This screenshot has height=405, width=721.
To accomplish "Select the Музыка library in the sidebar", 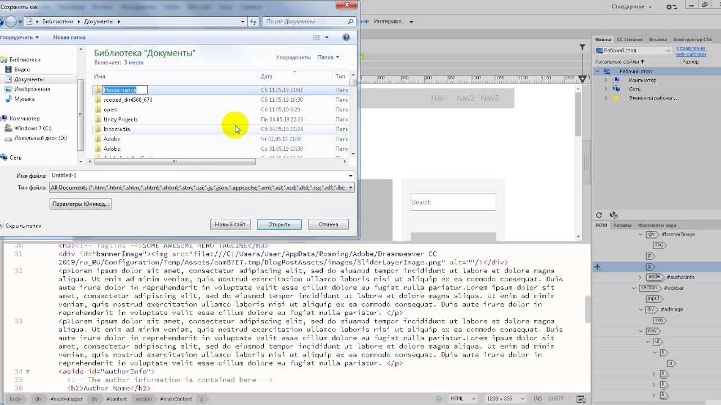I will [24, 99].
